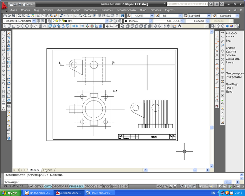Enable СЕТКА grid display
245x196 pixels.
pos(39,186)
